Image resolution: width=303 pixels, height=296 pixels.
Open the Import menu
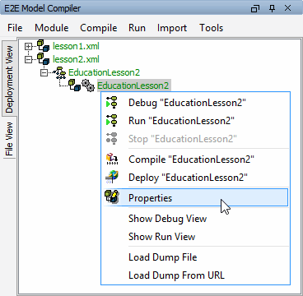pyautogui.click(x=172, y=28)
